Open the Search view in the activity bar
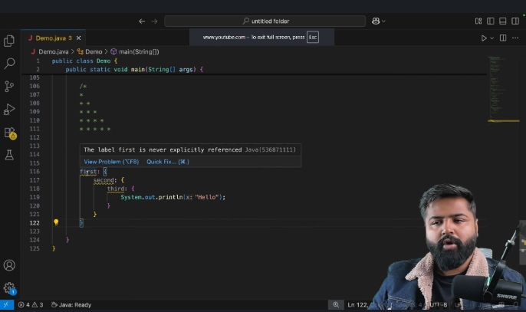The width and height of the screenshot is (526, 312). click(9, 64)
